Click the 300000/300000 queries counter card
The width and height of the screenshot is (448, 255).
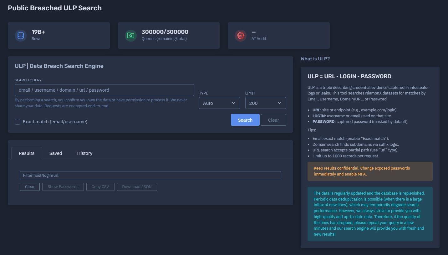coord(169,35)
